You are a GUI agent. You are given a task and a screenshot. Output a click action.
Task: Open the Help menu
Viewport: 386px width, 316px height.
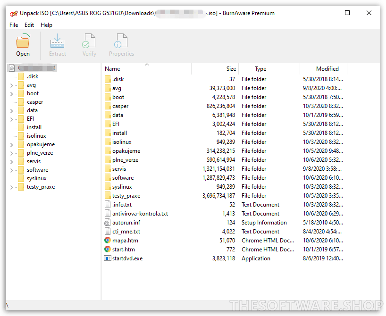46,25
